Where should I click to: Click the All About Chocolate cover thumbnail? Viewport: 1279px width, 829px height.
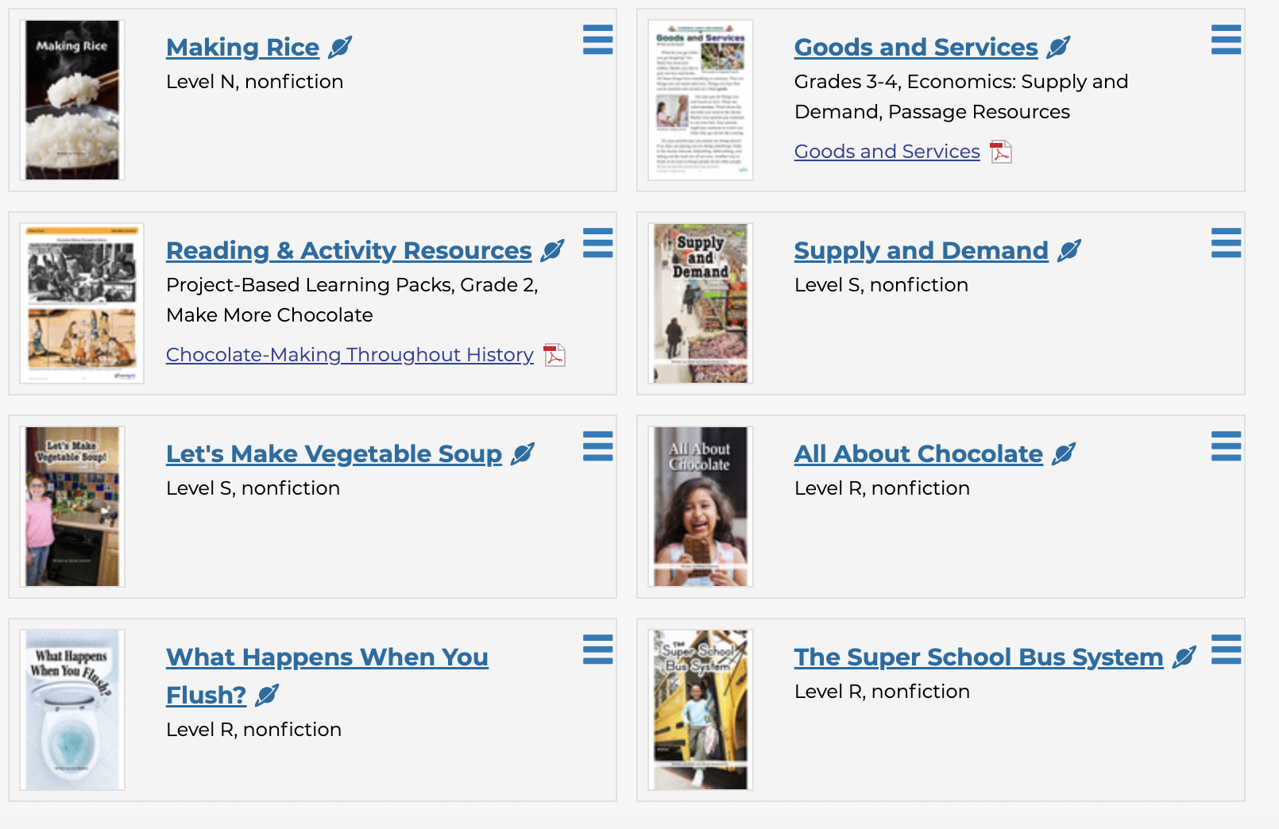(700, 507)
